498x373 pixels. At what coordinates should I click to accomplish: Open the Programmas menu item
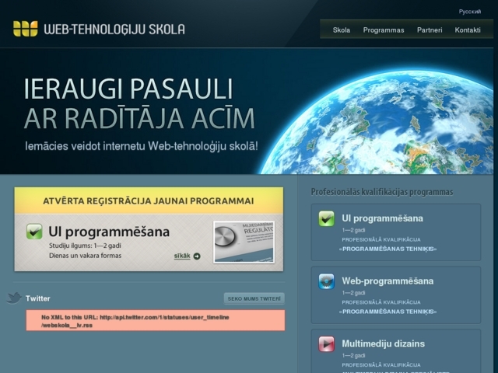384,30
